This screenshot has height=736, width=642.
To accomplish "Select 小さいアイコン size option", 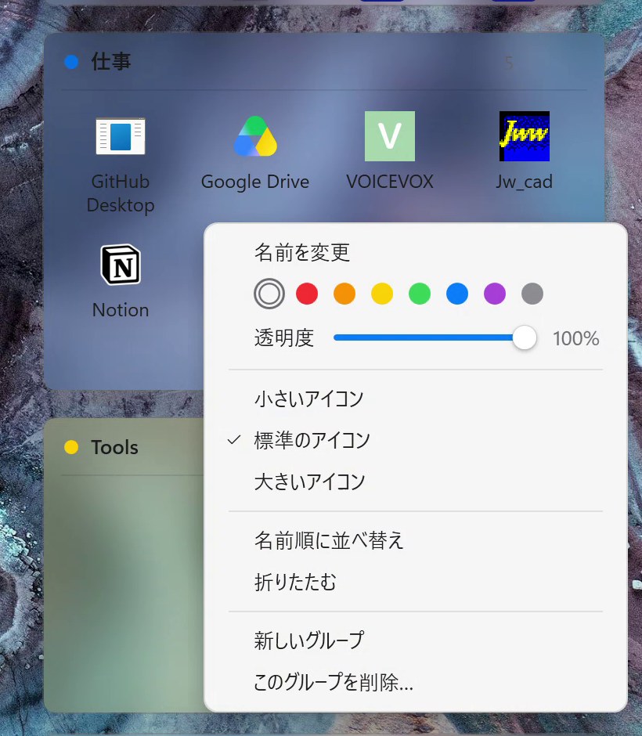I will point(308,399).
